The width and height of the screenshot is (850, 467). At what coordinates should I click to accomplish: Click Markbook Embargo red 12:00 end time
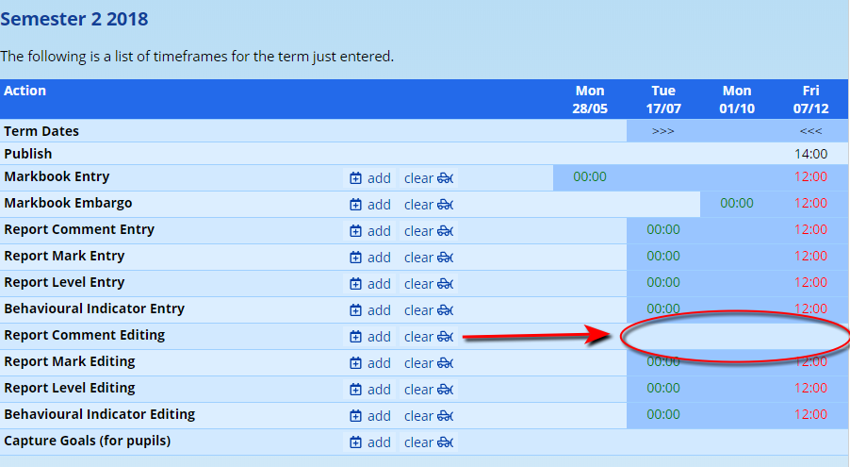[810, 203]
